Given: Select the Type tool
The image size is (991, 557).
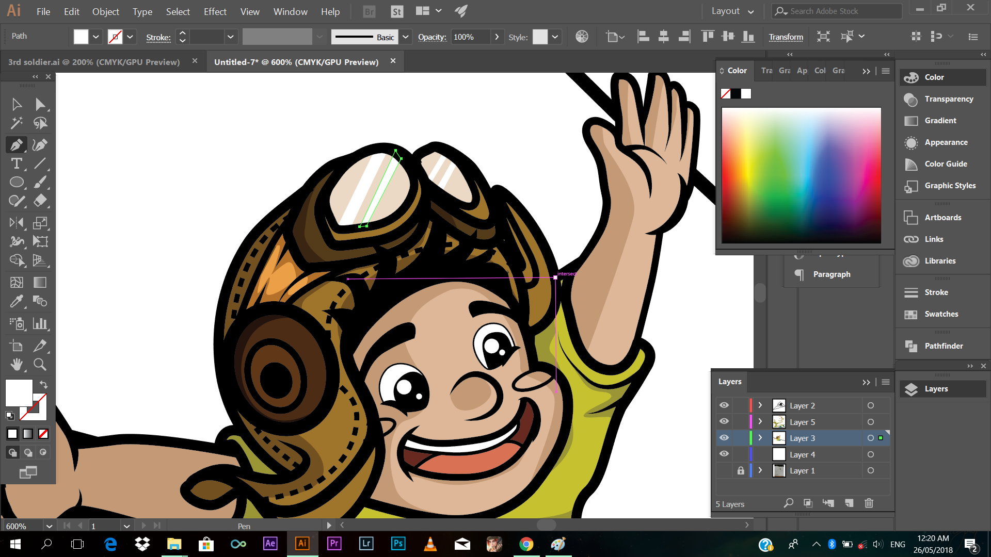Looking at the screenshot, I should tap(17, 163).
